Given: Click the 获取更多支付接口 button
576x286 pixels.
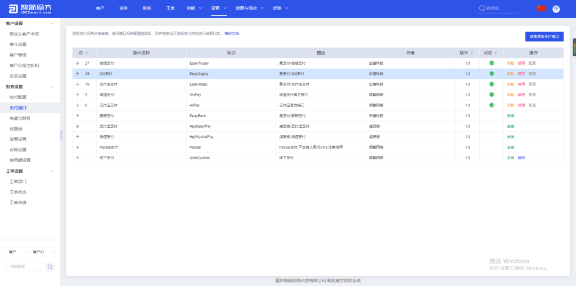Looking at the screenshot, I should 544,37.
